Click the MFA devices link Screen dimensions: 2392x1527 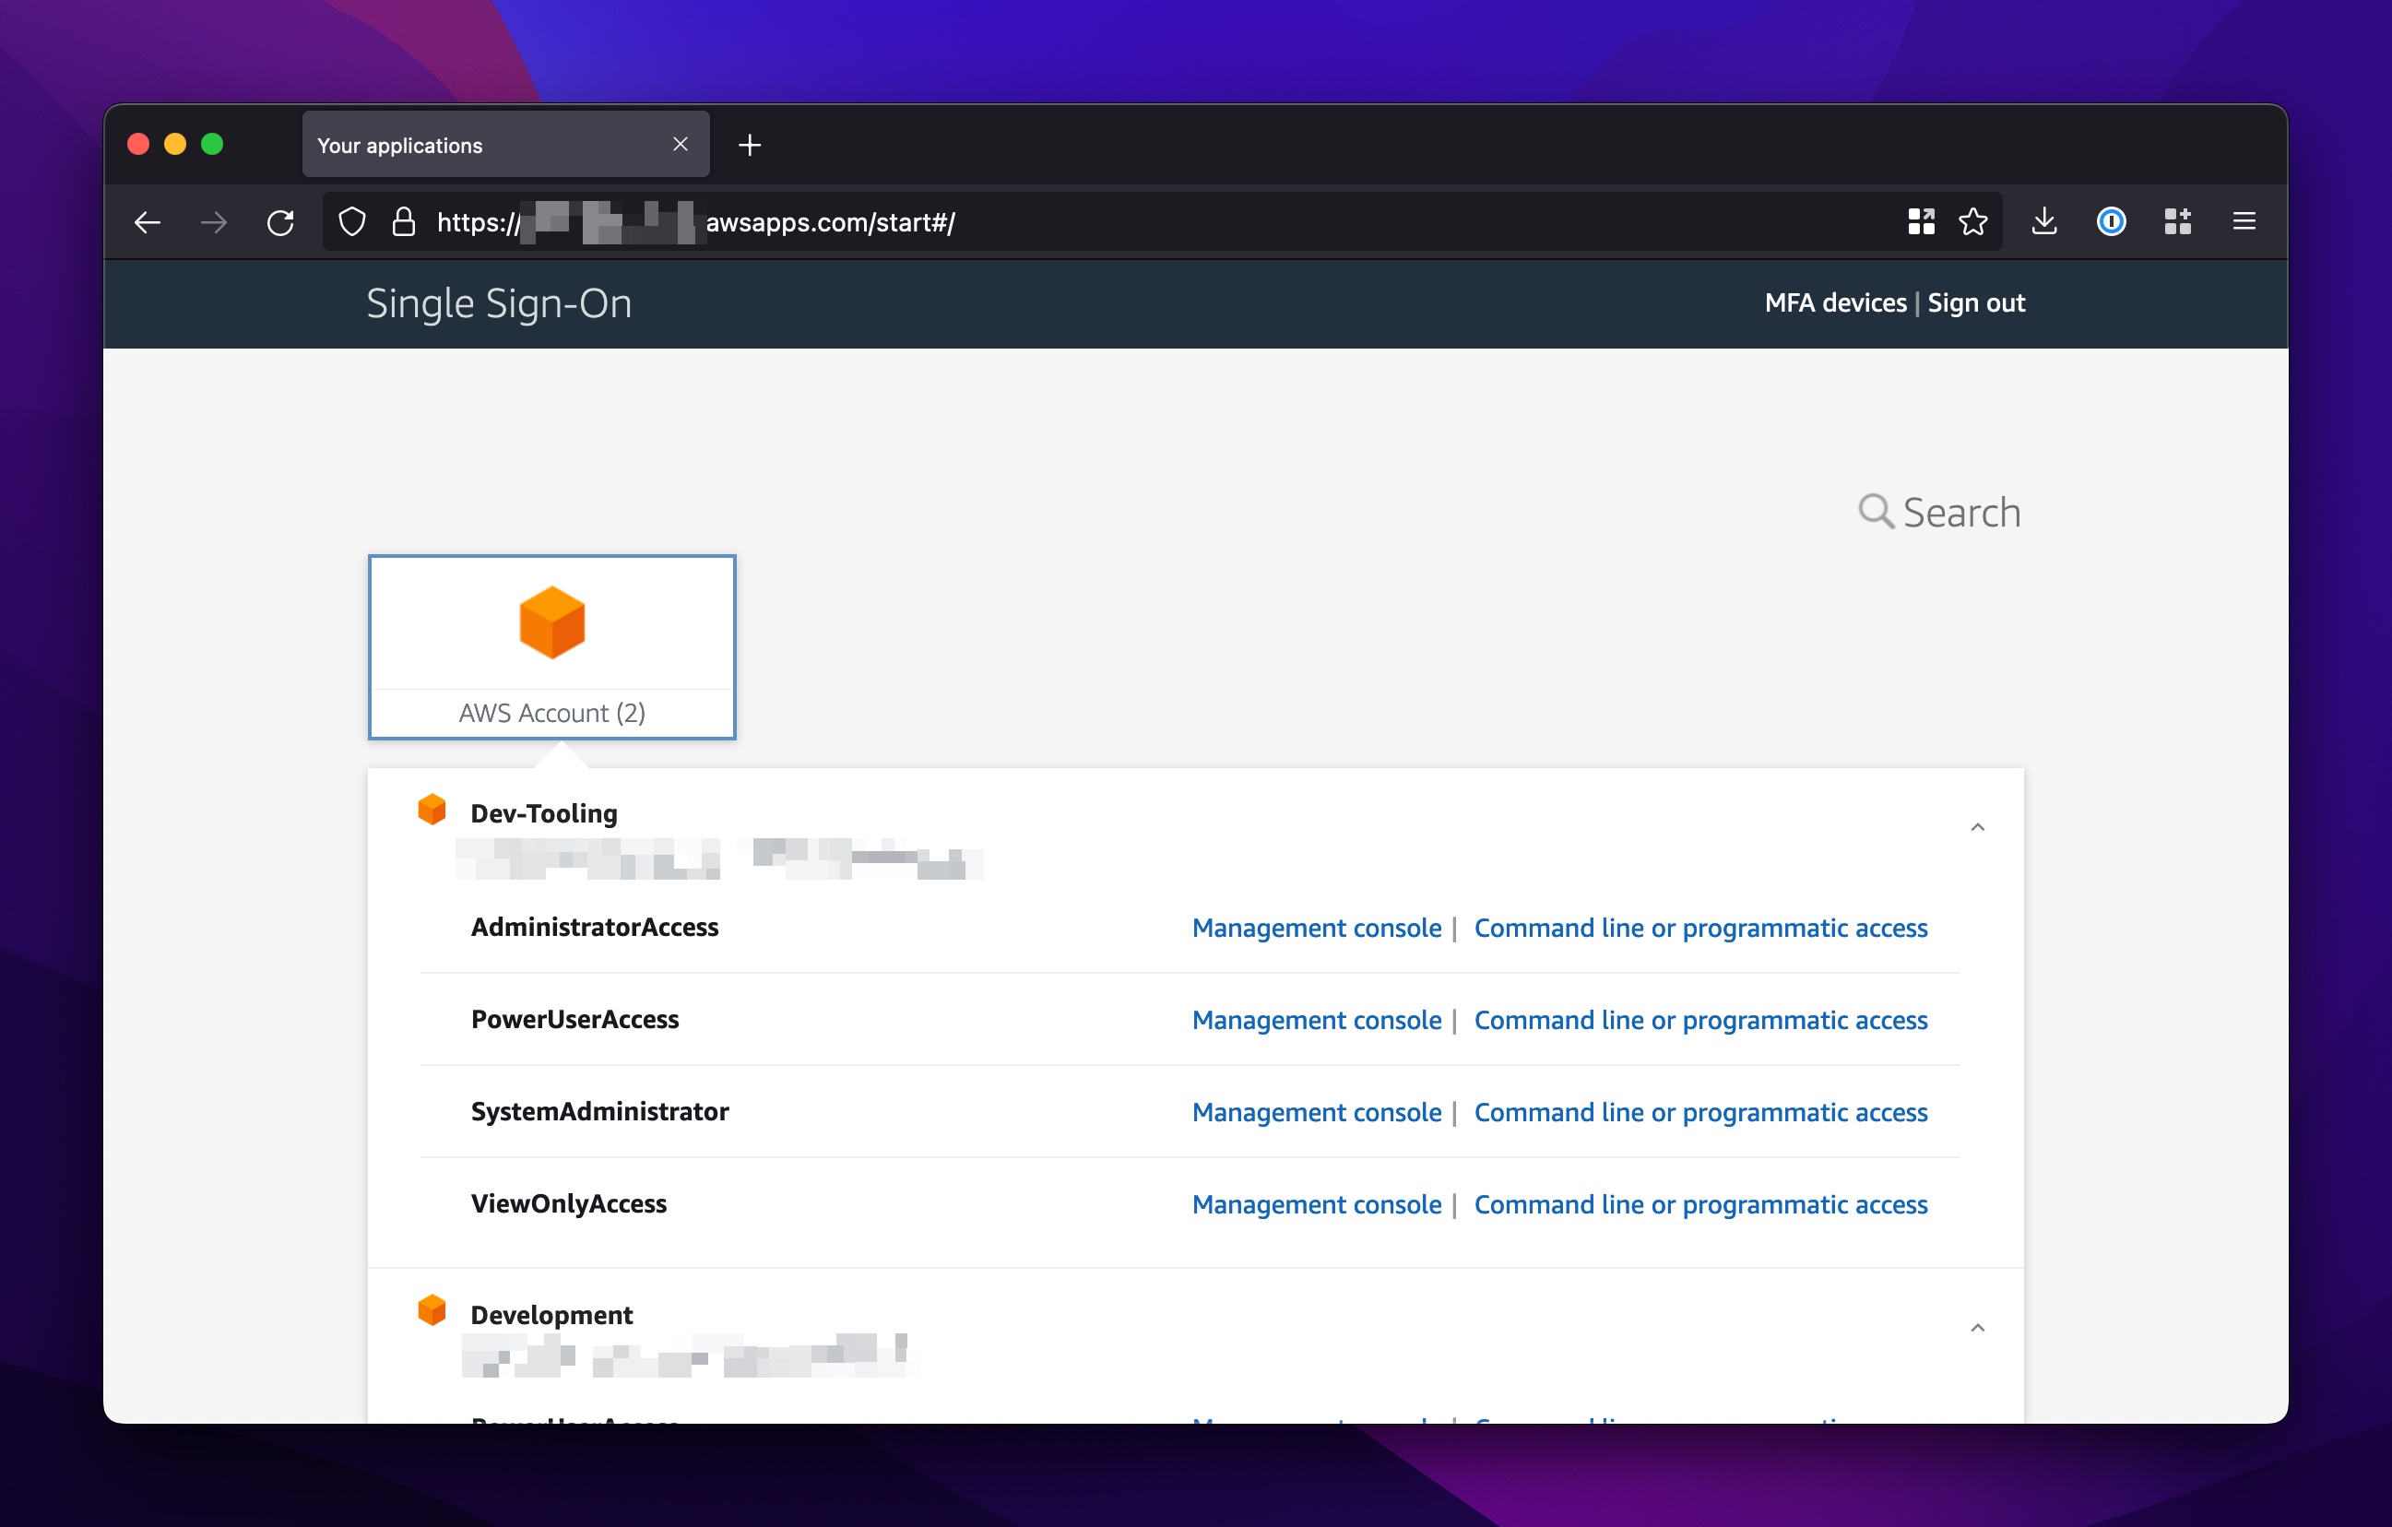pos(1835,303)
